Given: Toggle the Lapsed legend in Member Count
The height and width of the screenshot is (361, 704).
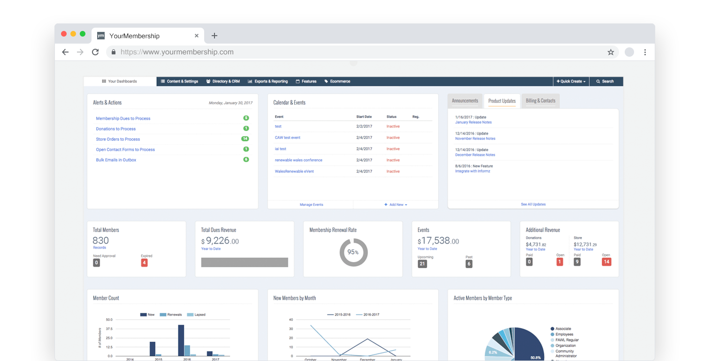Looking at the screenshot, I should click(x=196, y=315).
